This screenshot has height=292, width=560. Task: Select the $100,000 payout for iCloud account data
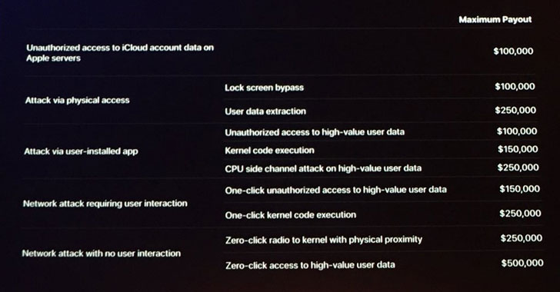click(x=513, y=51)
